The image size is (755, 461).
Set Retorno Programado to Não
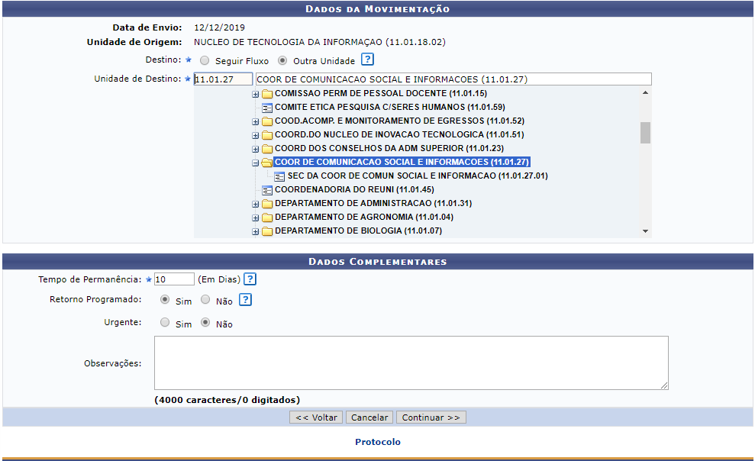coord(205,301)
